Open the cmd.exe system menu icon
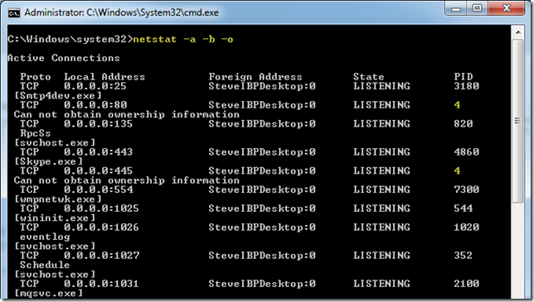The image size is (534, 302). 13,13
